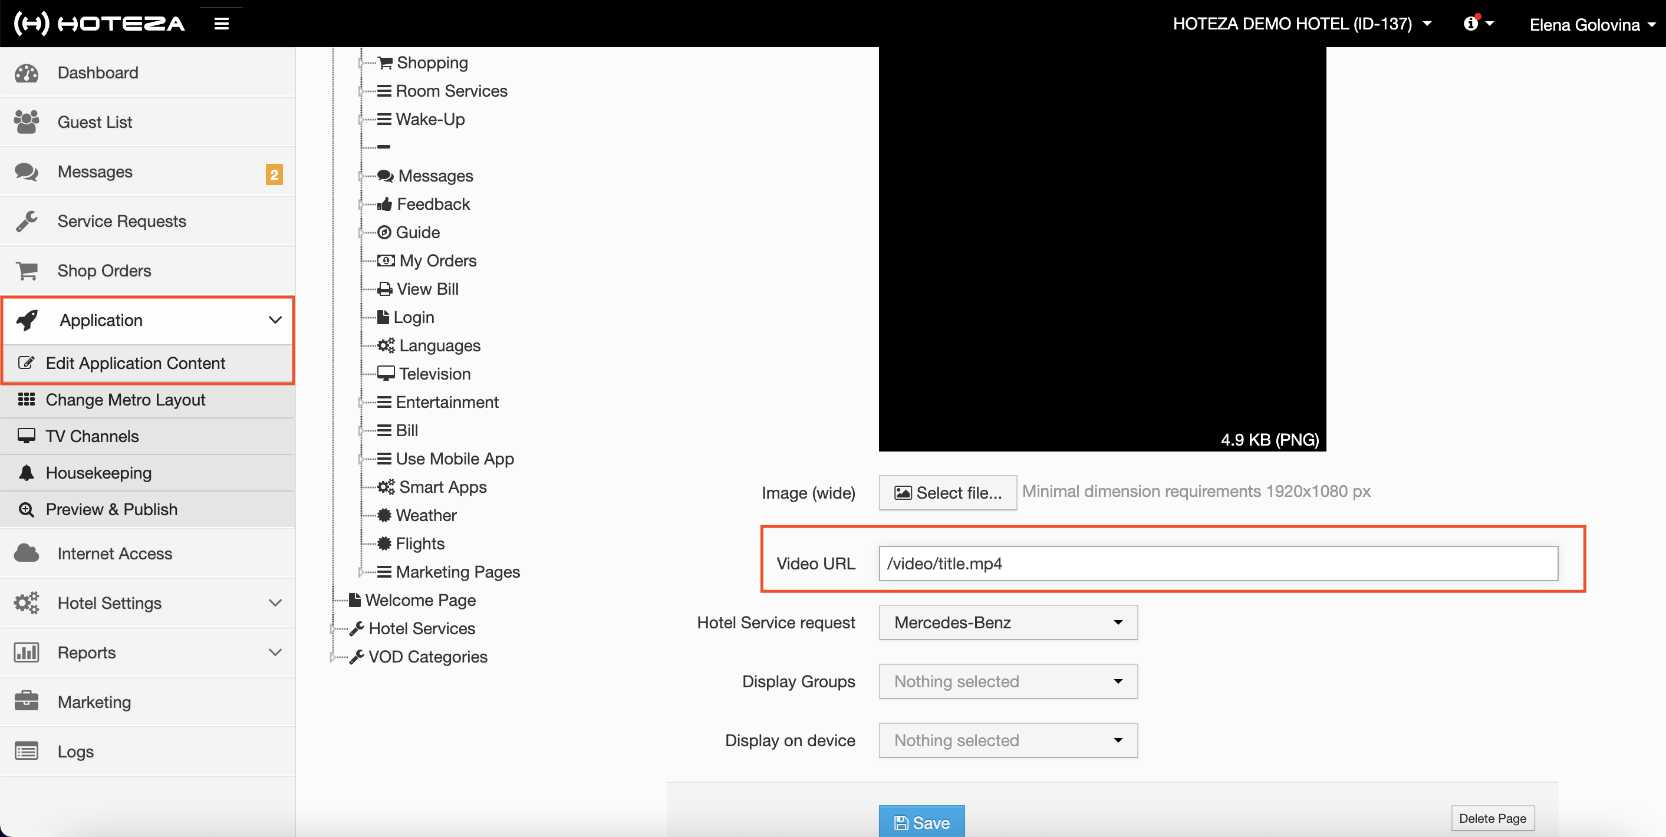Click the Metro Layout grid icon
1666x837 pixels.
(27, 399)
